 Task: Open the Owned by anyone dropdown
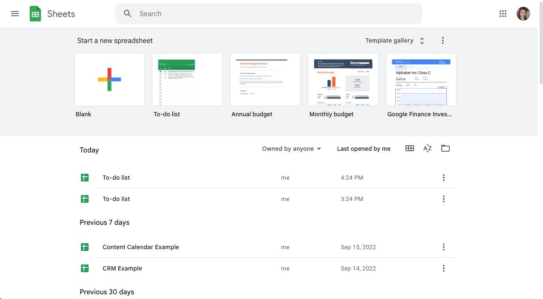coord(292,149)
